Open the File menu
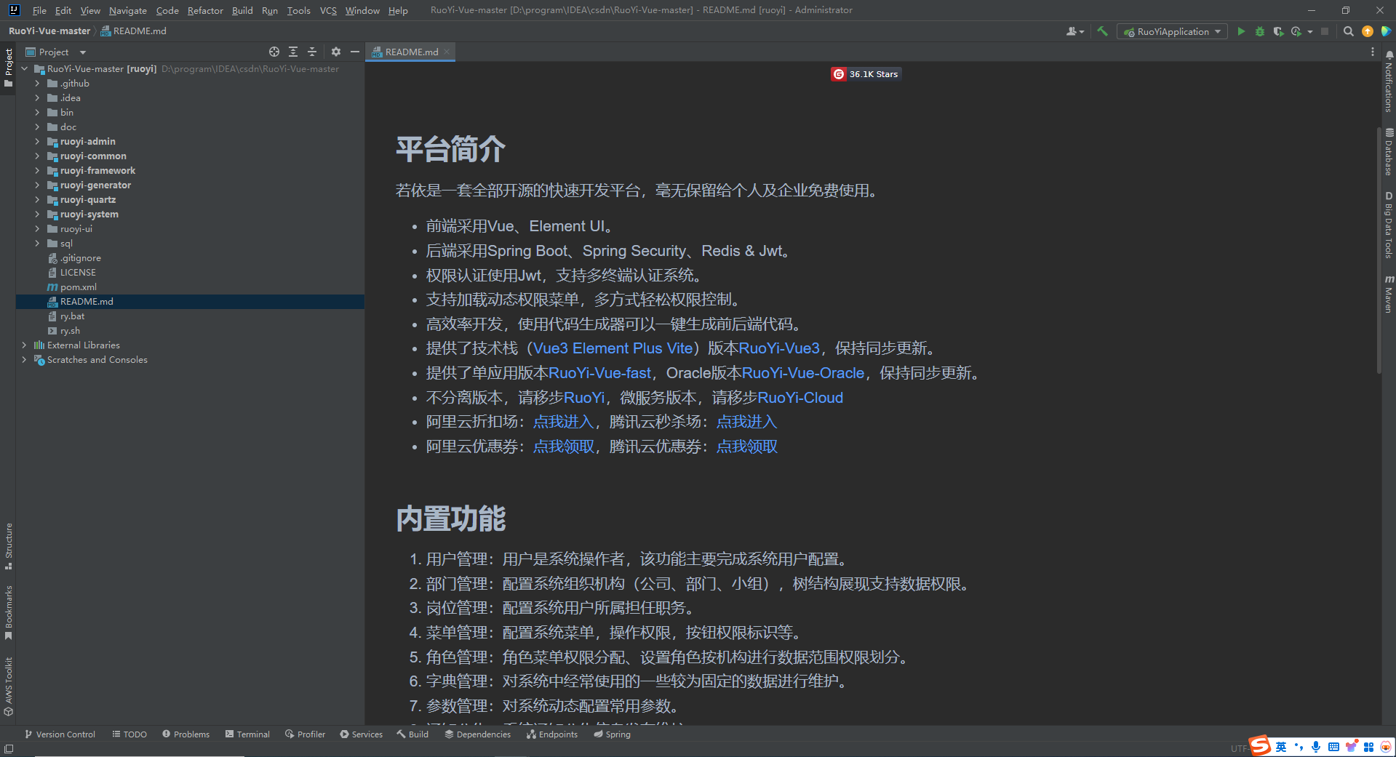The width and height of the screenshot is (1396, 757). pyautogui.click(x=39, y=10)
